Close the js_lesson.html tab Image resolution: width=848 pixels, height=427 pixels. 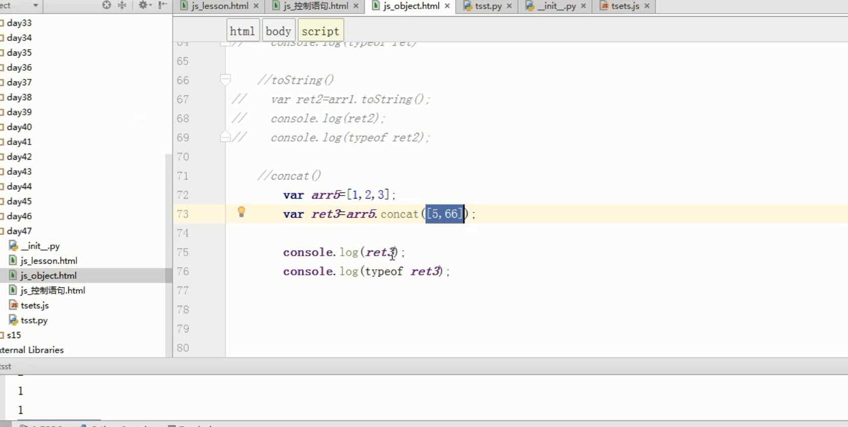256,6
